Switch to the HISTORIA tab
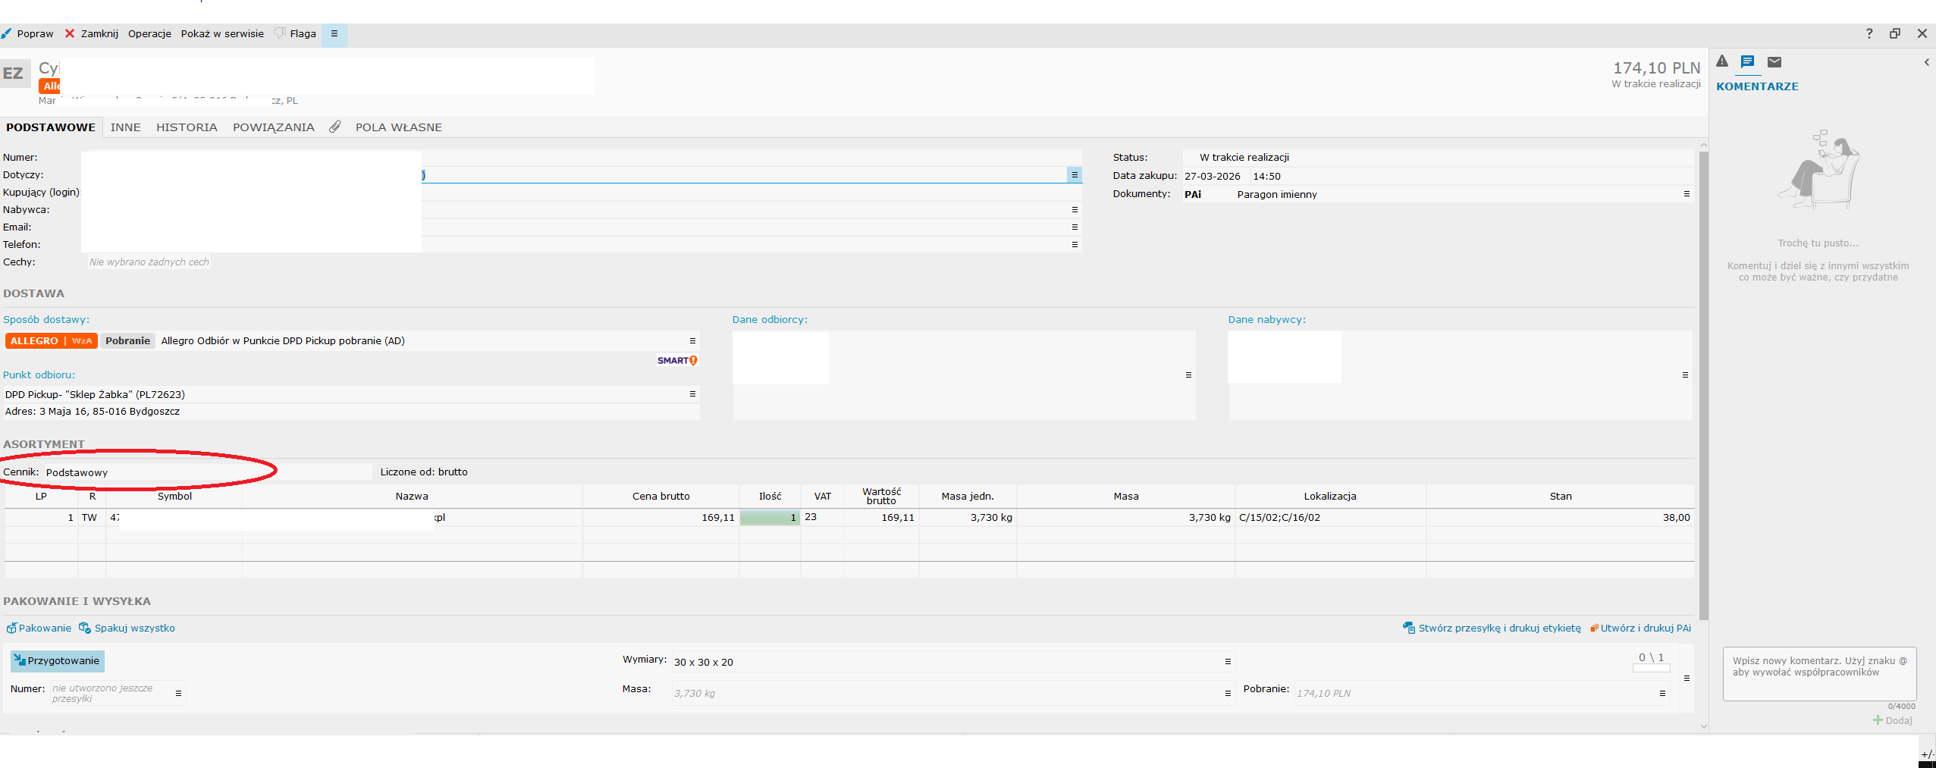The height and width of the screenshot is (768, 1936). [x=187, y=127]
